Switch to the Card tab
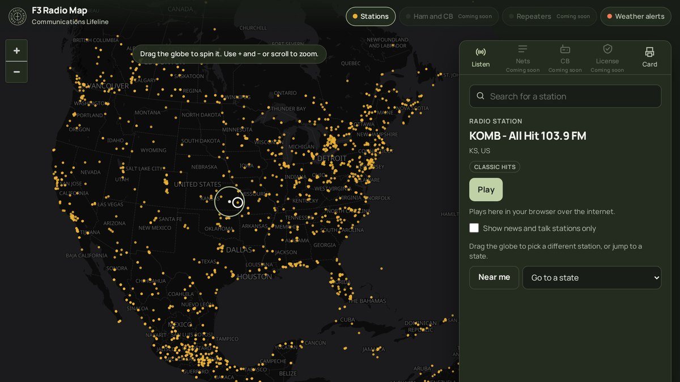 coord(649,58)
